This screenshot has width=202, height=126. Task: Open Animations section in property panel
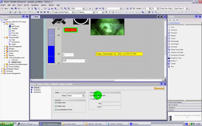pos(37,92)
